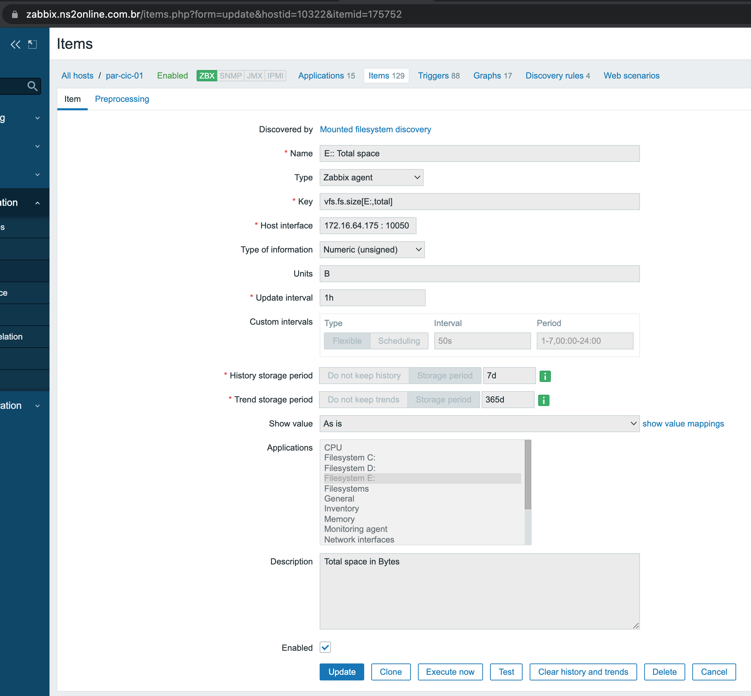Open Trend storage period info icon
Image resolution: width=751 pixels, height=696 pixels.
point(543,400)
